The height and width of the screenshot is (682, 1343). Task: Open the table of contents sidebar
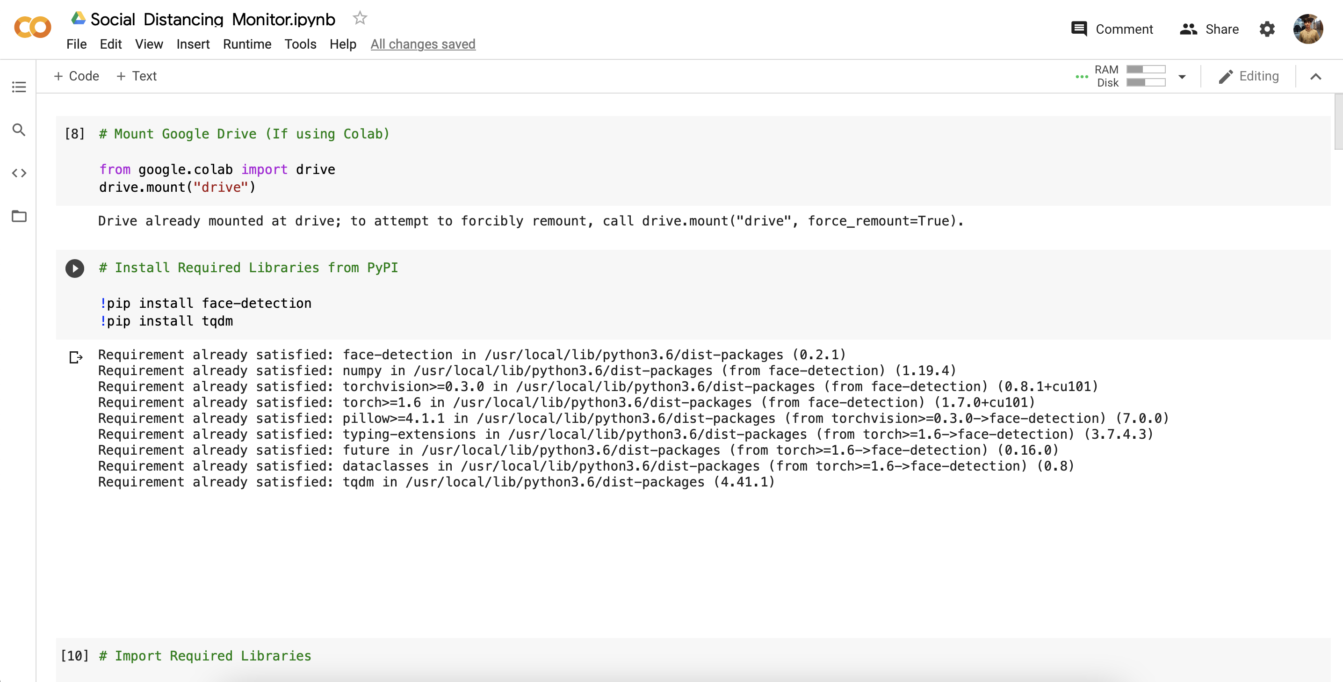(19, 87)
